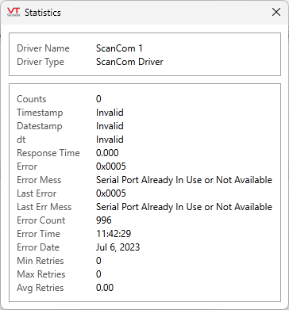The width and height of the screenshot is (289, 310).
Task: Select the Response Time 0.000 value
Action: tap(107, 153)
